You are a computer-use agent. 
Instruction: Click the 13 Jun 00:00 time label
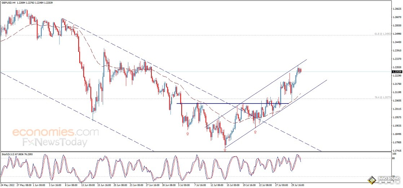(88, 185)
